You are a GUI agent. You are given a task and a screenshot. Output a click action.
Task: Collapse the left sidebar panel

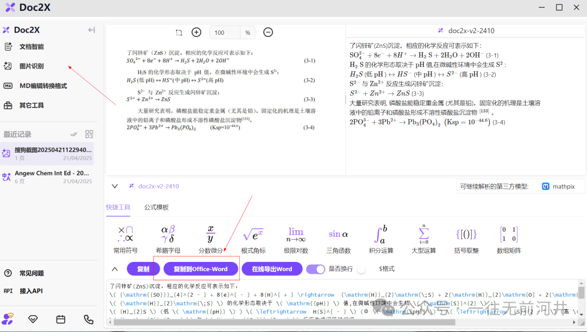92,30
